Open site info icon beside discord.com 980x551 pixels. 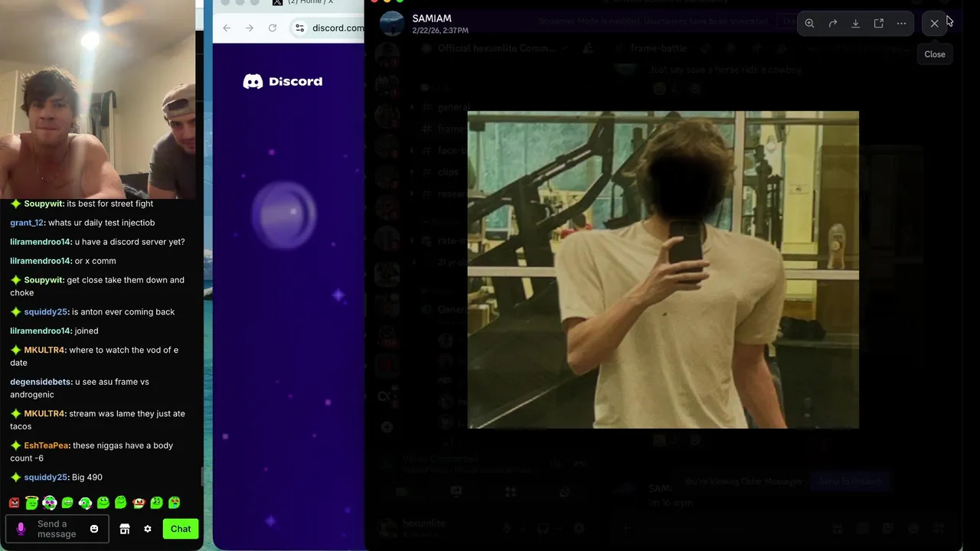pyautogui.click(x=301, y=28)
